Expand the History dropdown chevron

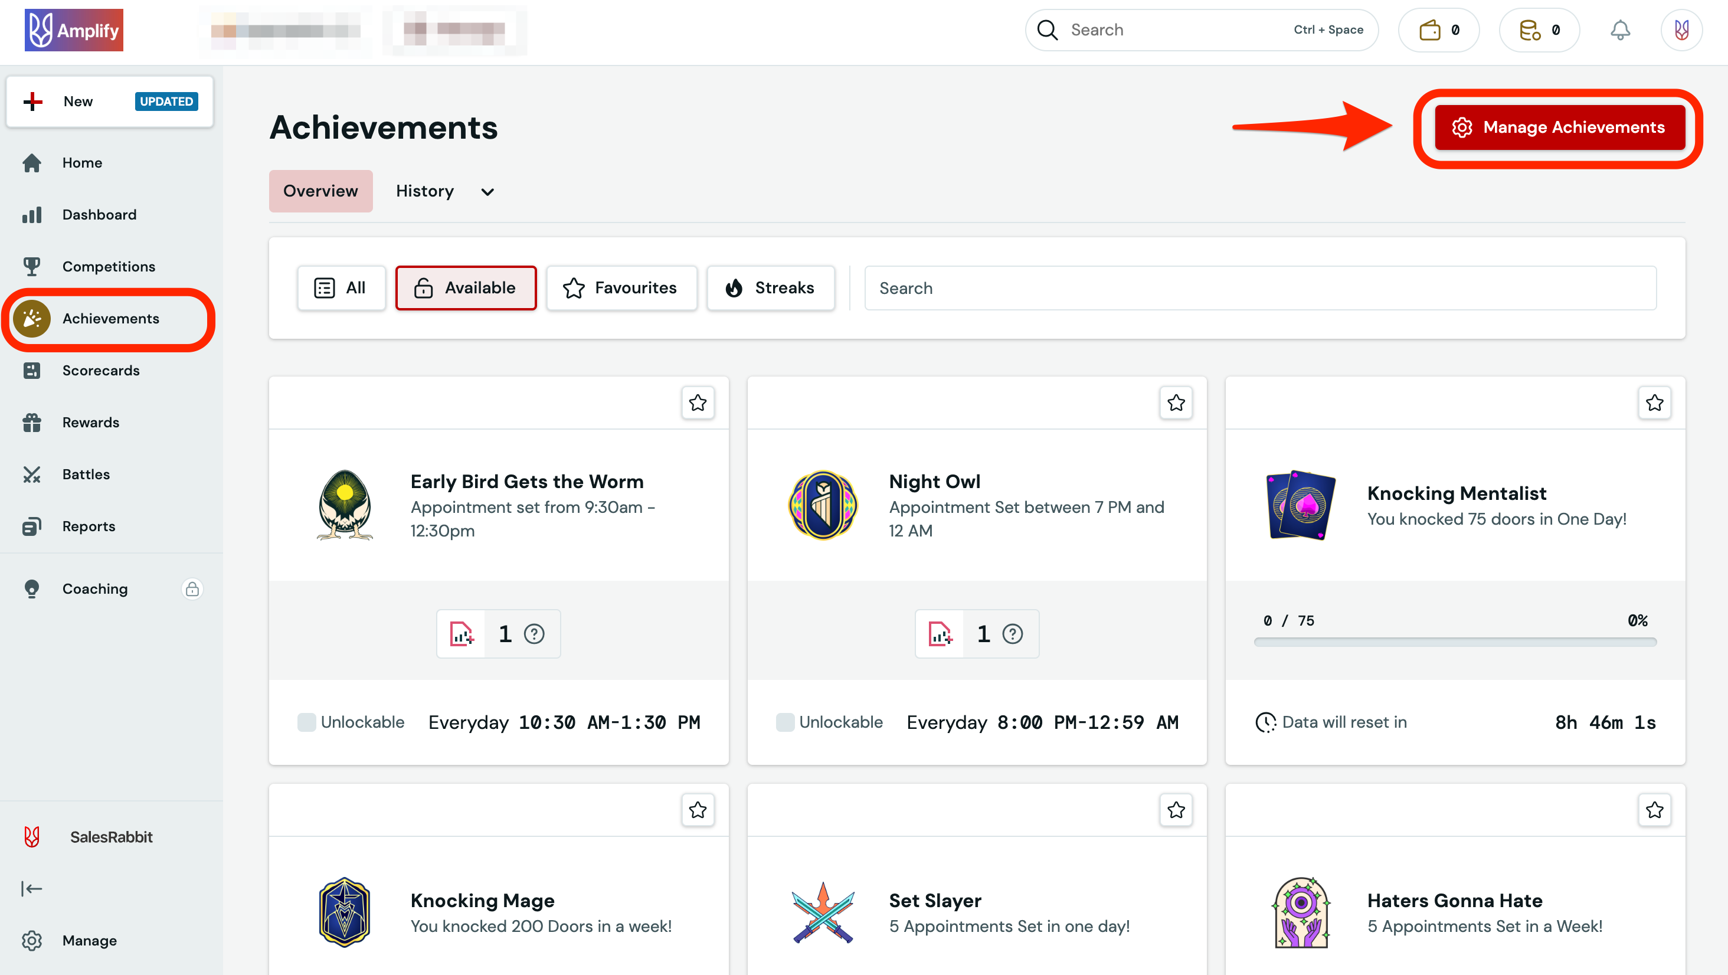tap(487, 192)
